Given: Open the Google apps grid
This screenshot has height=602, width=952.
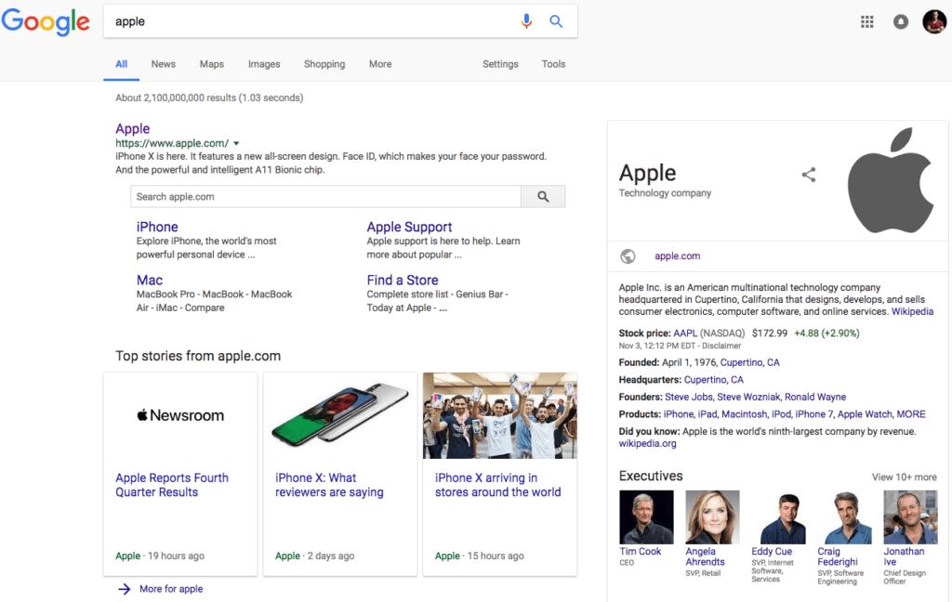Looking at the screenshot, I should click(x=867, y=22).
